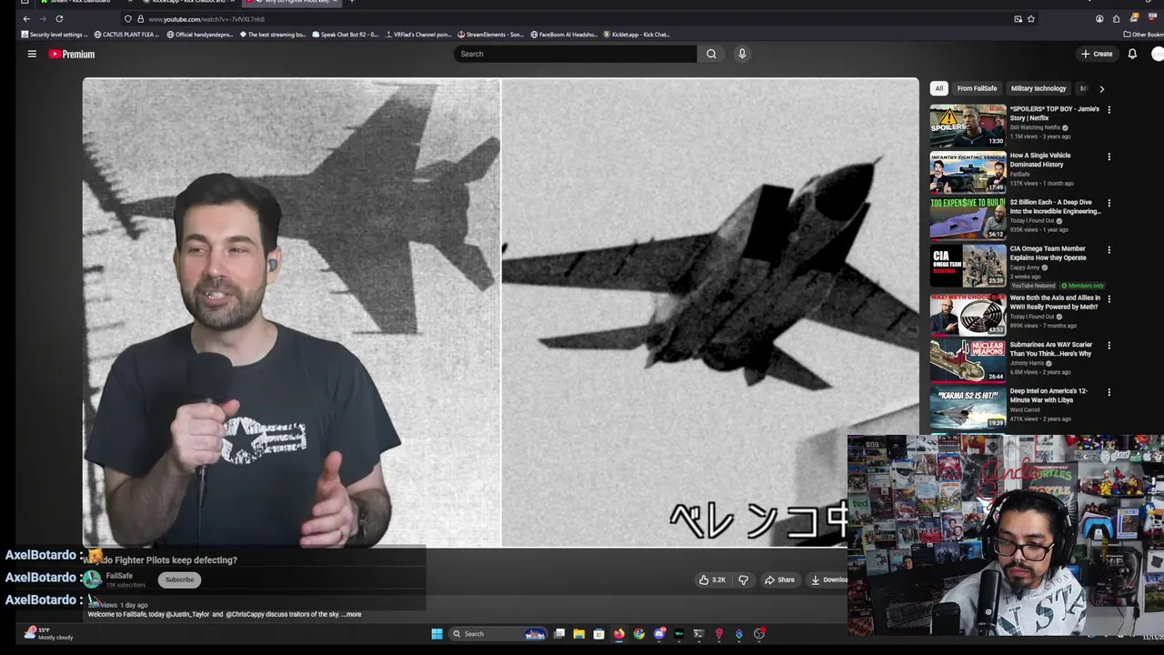This screenshot has width=1164, height=655.
Task: Click the browser address bar URL
Action: coord(206,19)
